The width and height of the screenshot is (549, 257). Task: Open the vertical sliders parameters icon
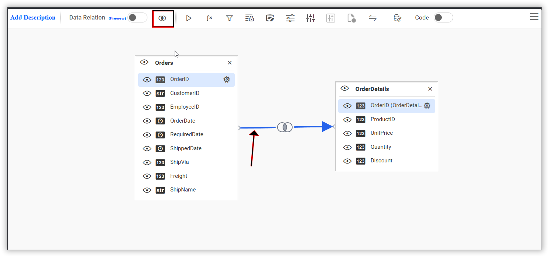pyautogui.click(x=311, y=18)
